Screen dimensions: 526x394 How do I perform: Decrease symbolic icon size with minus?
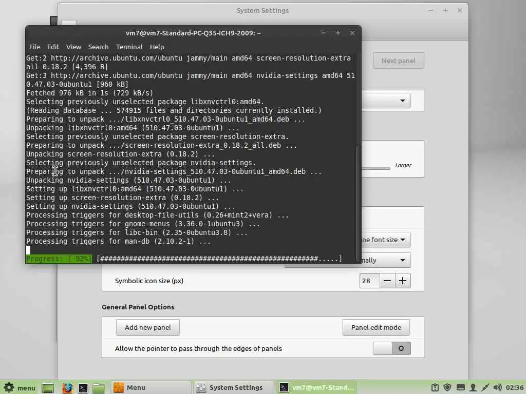[x=387, y=281]
